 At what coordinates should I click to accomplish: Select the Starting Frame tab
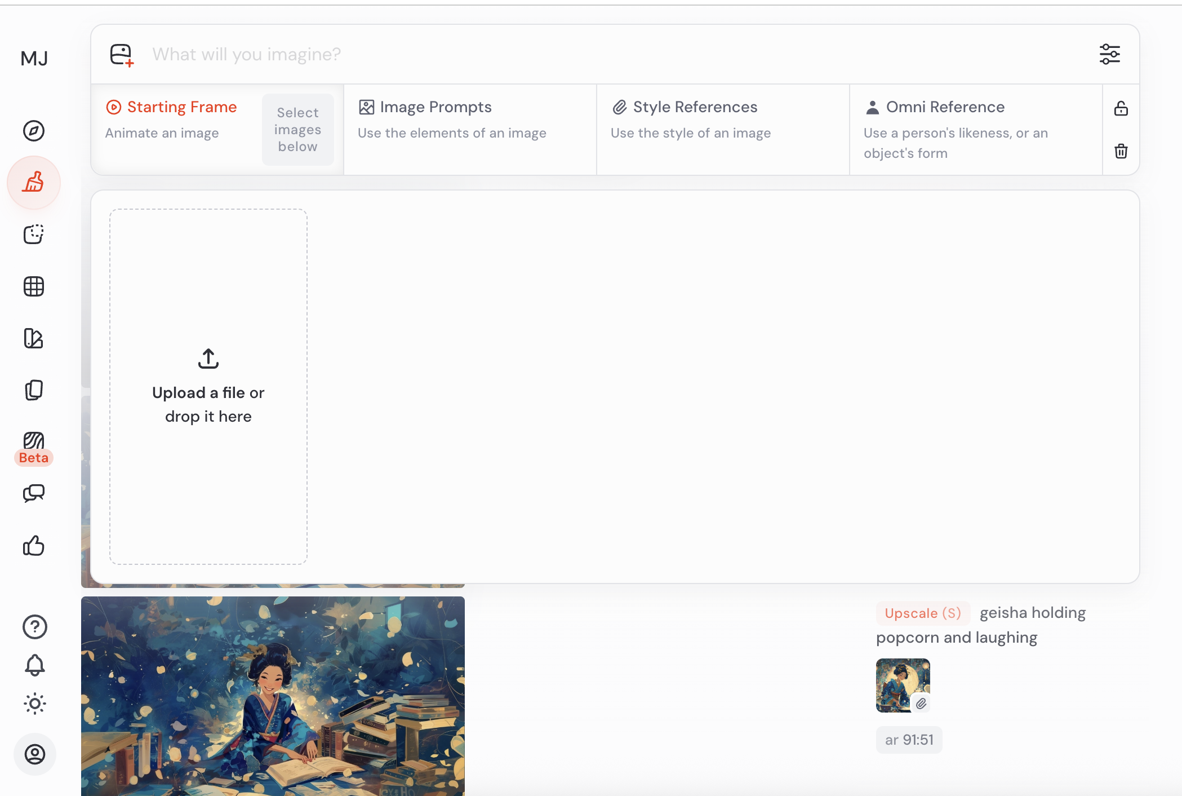click(x=181, y=107)
